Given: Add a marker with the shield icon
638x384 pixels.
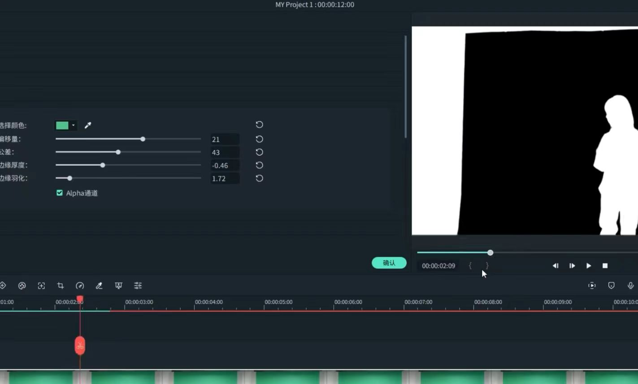Looking at the screenshot, I should [x=611, y=285].
